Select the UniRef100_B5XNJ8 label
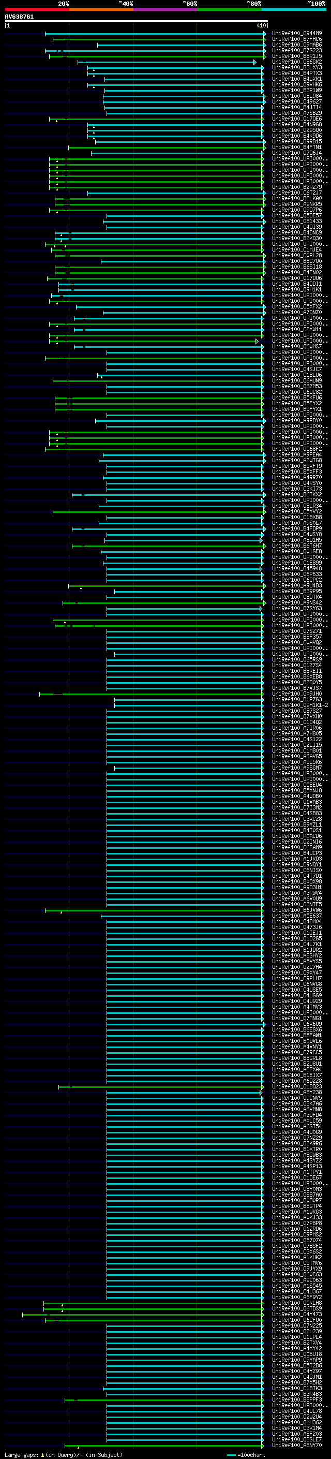Viewport: 331px width, 1459px height. point(297,791)
